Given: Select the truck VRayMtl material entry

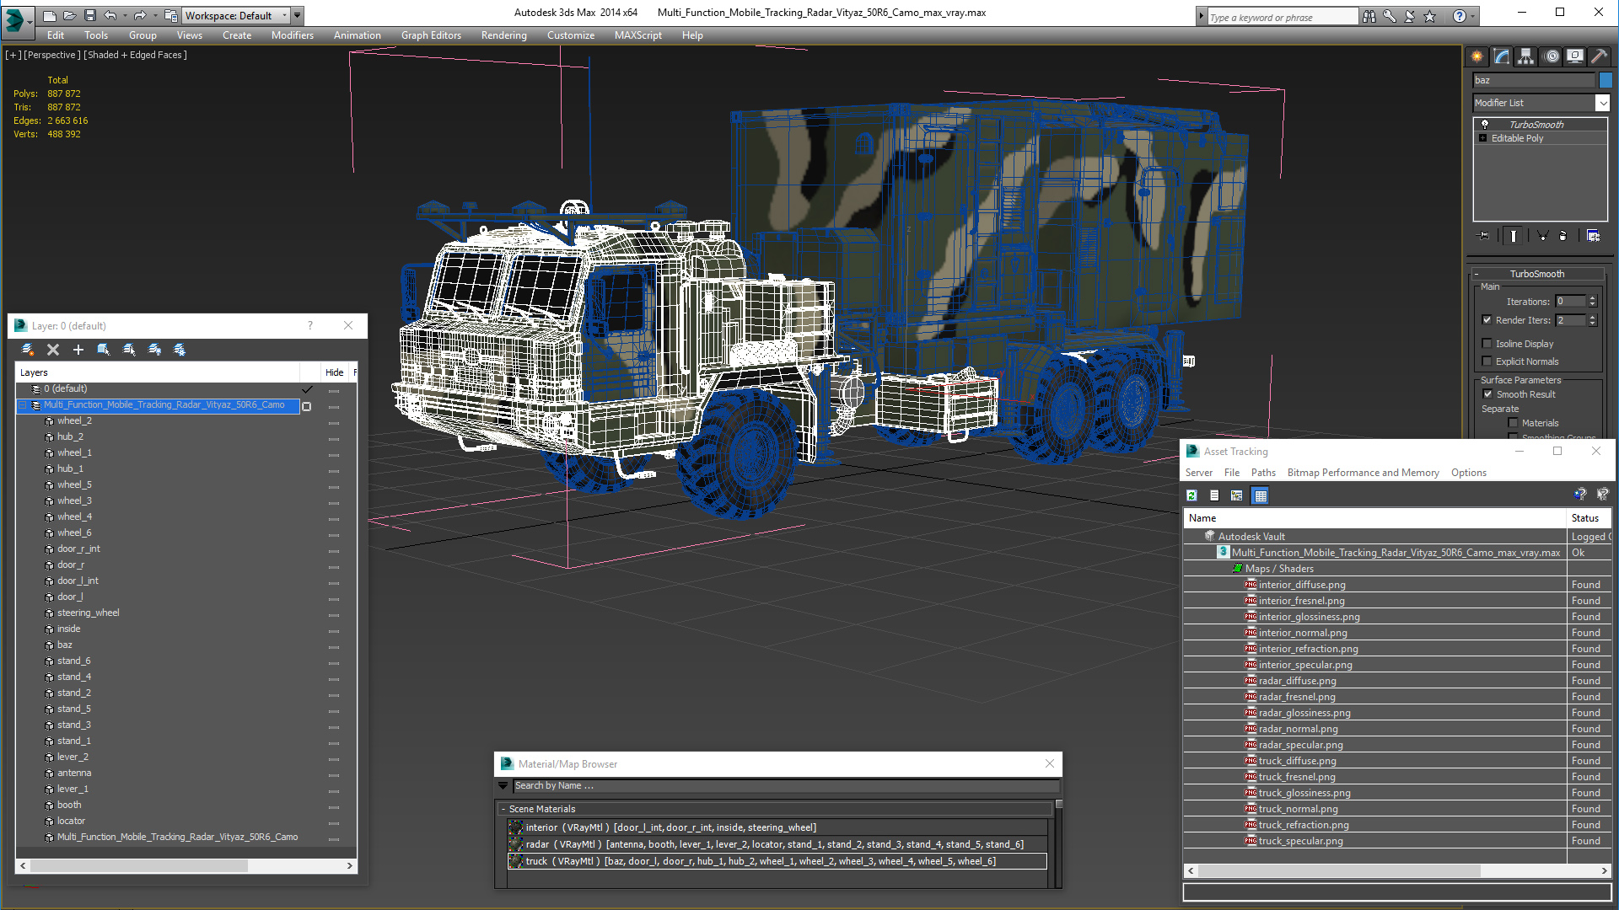Looking at the screenshot, I should coord(777,861).
